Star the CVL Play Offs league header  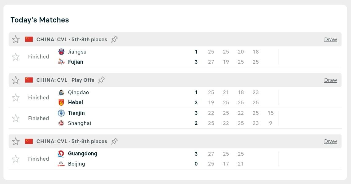[x=16, y=80]
